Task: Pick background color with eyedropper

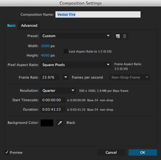Action: (x=60, y=123)
